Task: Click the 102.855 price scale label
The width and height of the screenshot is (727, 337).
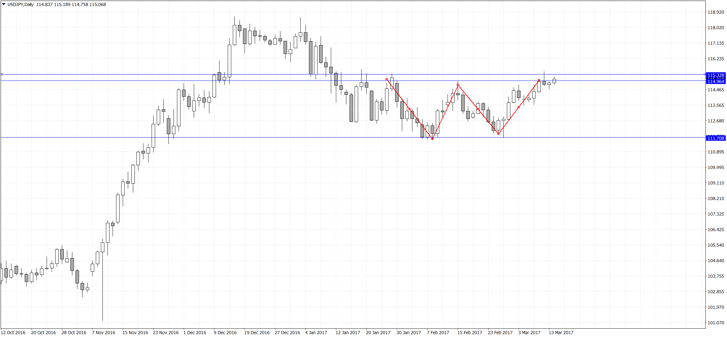Action: tap(716, 292)
